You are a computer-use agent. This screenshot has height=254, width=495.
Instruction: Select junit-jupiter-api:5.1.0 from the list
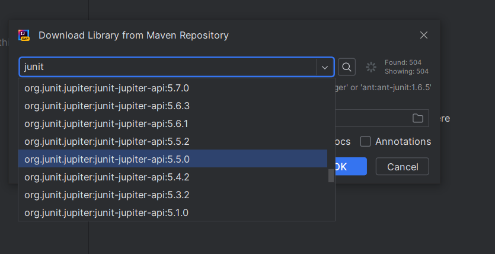[173, 212]
